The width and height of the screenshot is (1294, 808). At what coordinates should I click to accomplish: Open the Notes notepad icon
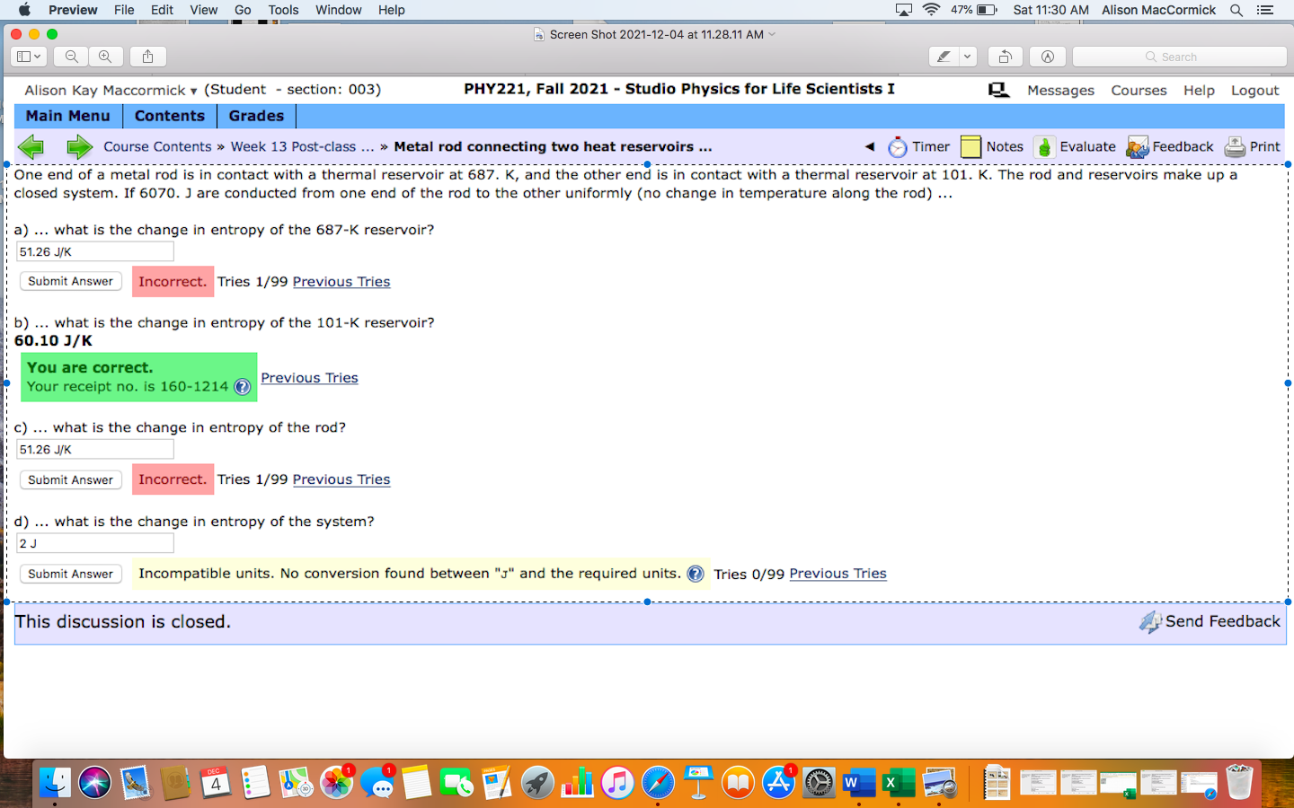pyautogui.click(x=970, y=145)
